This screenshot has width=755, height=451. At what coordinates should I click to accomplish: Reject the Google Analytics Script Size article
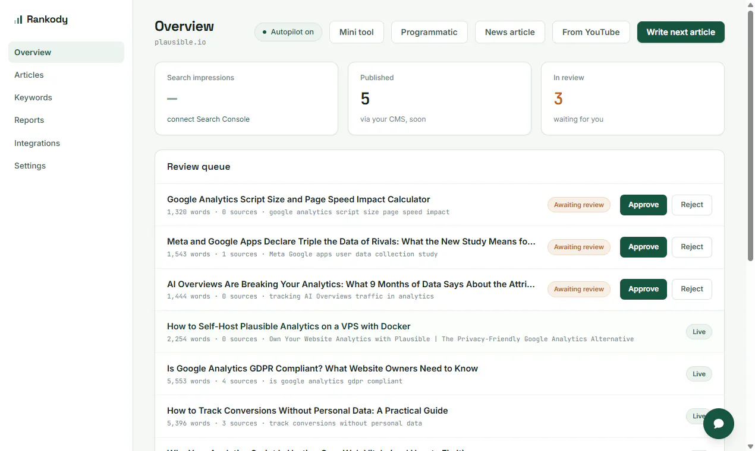[x=692, y=205]
